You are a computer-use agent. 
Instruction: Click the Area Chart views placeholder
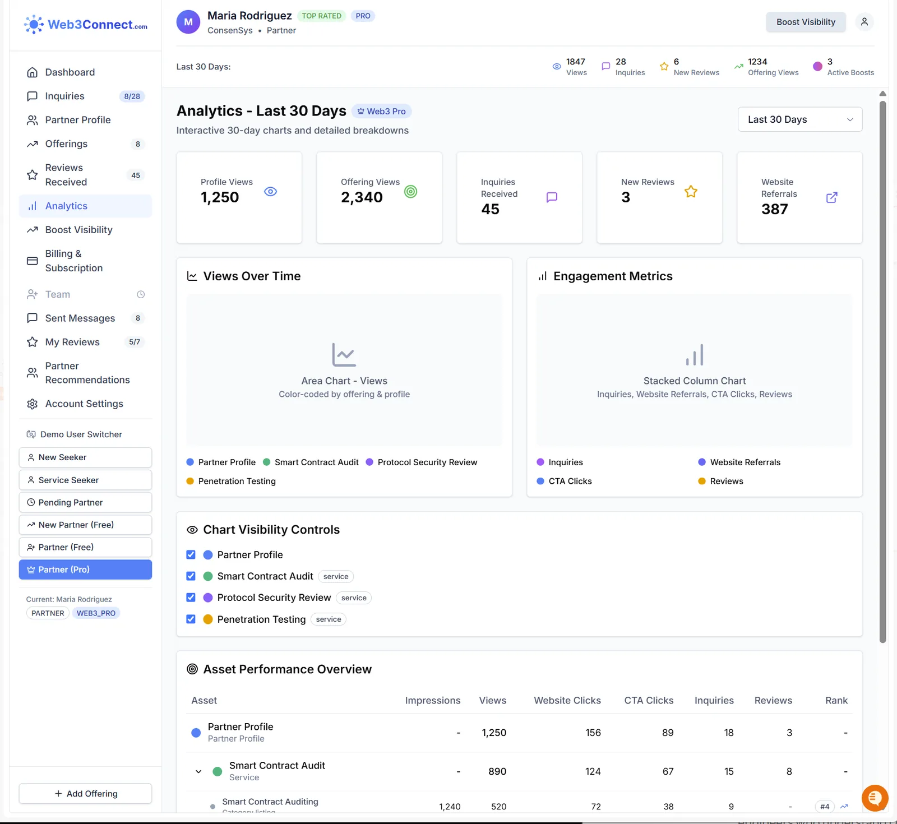(344, 370)
